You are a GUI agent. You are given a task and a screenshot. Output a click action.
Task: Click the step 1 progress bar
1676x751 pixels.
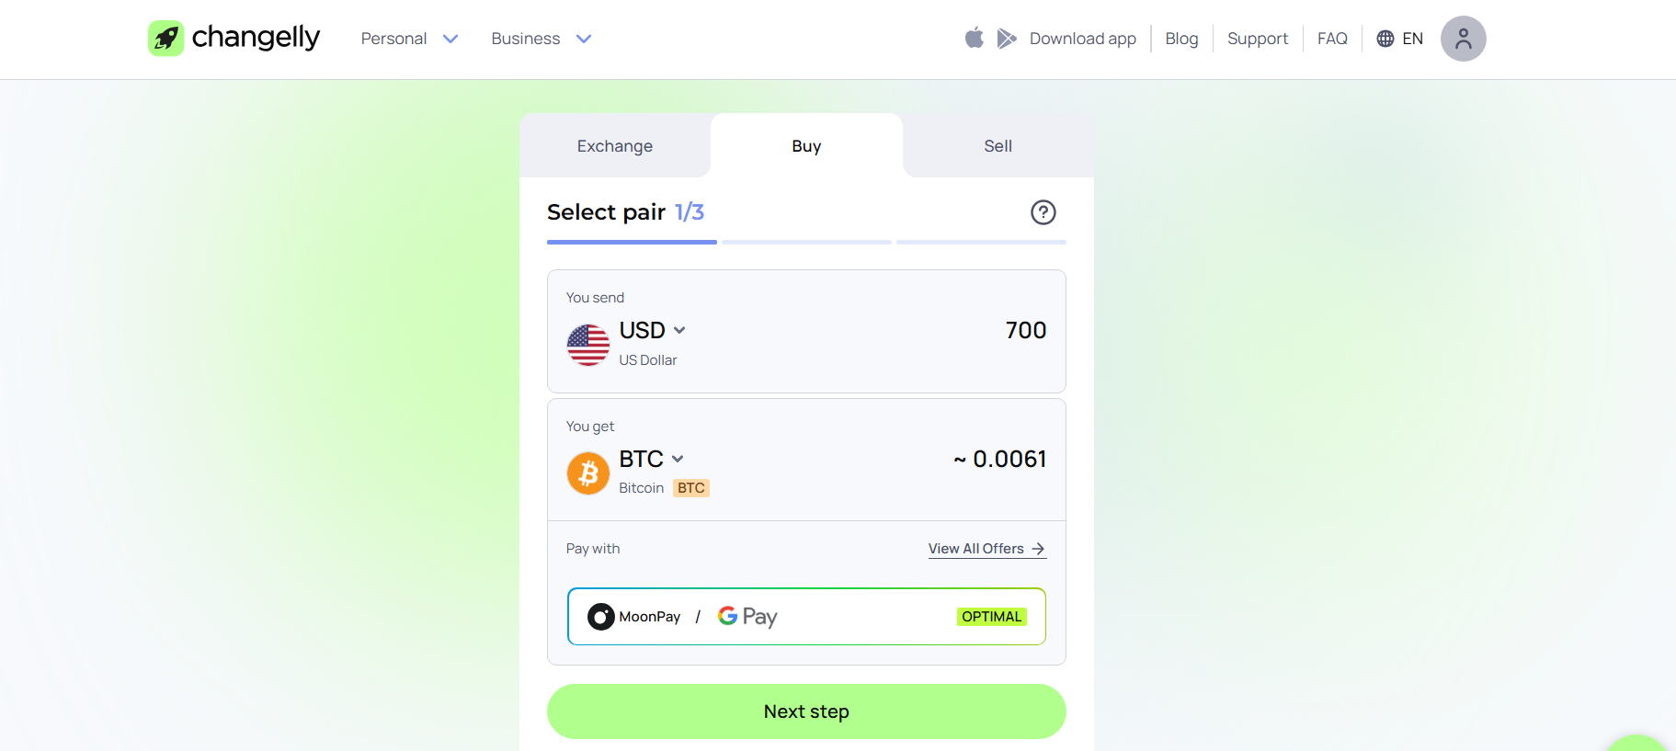[632, 242]
